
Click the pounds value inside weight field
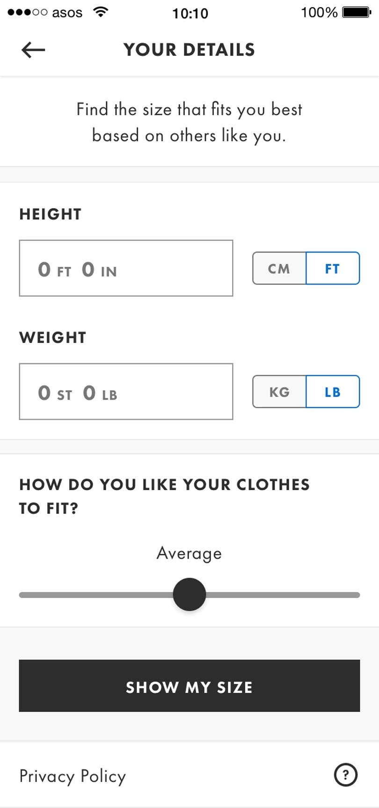pos(89,393)
